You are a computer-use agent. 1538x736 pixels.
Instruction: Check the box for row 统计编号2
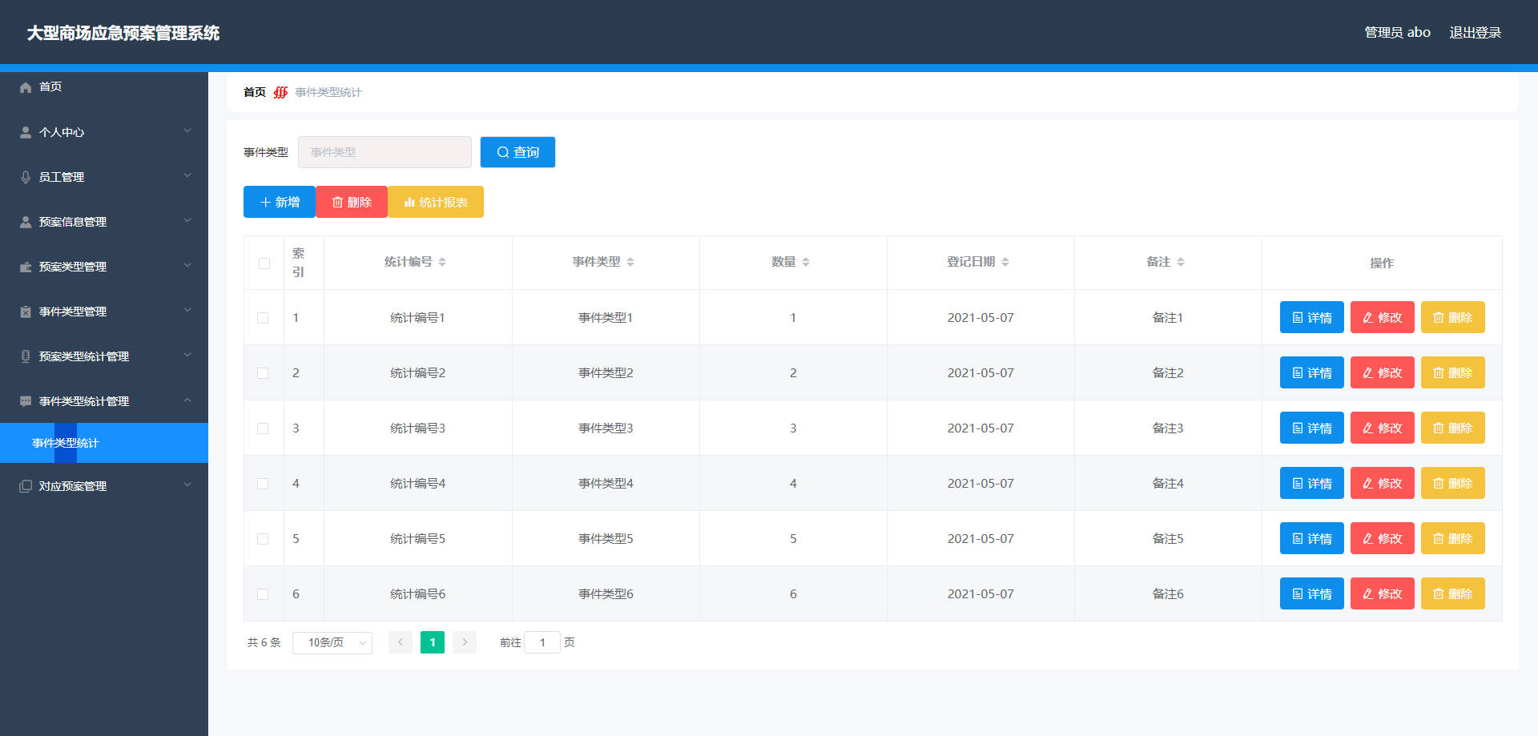coord(263,373)
